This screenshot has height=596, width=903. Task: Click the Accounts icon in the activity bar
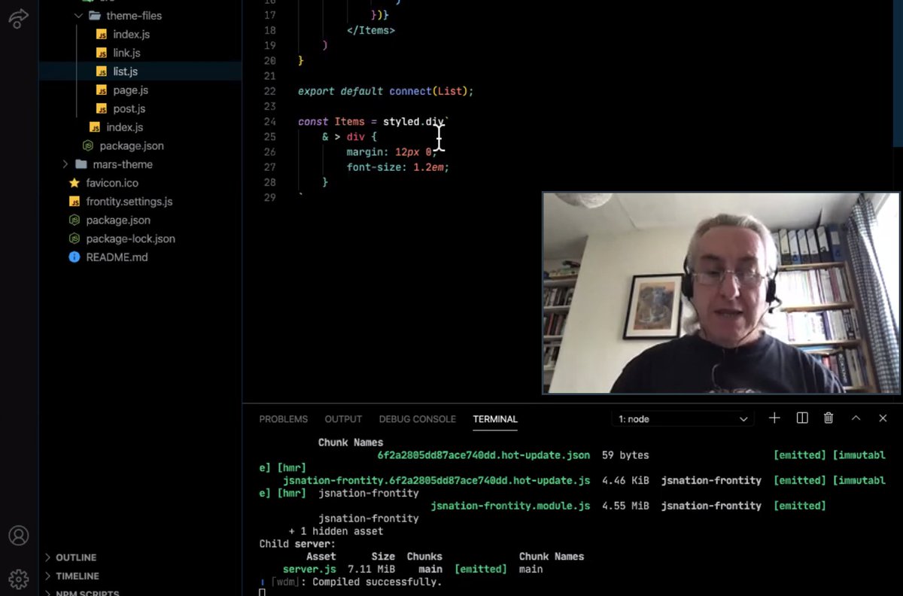(19, 536)
